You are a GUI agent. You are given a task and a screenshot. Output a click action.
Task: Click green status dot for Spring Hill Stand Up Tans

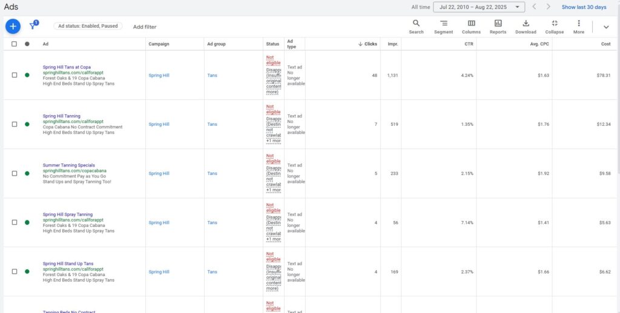tap(27, 271)
